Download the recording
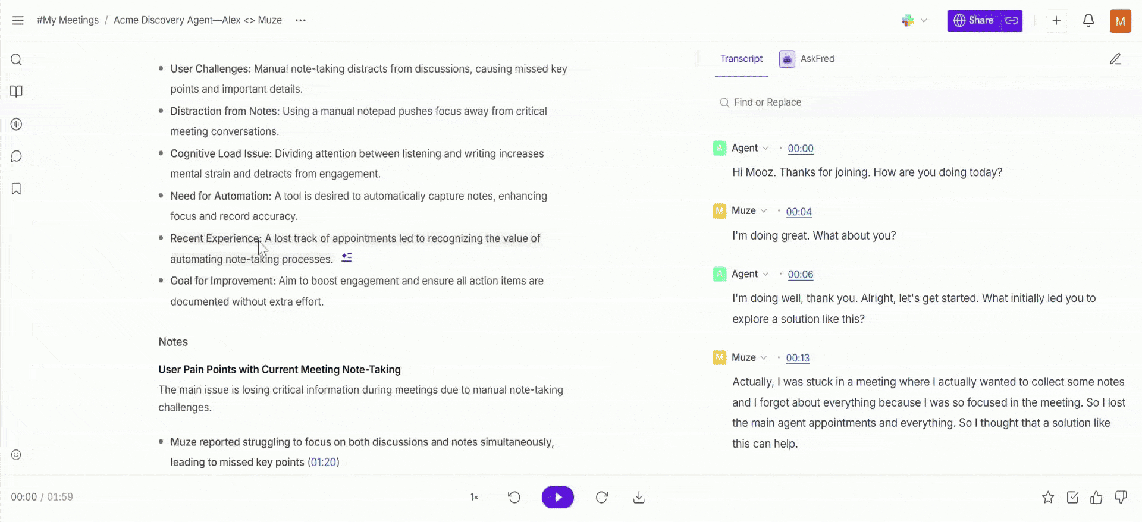Screen dimensions: 1142x522 (639, 497)
